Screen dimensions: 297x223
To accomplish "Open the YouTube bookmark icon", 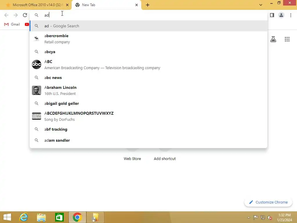I will tap(27, 24).
